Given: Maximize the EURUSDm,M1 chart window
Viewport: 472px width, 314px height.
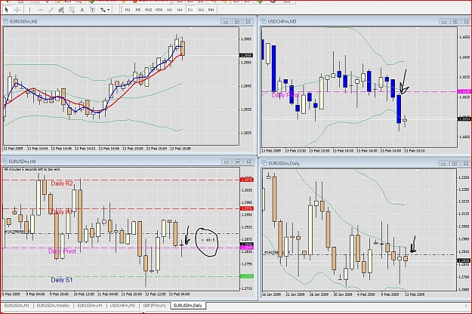Looking at the screenshot, I should coord(237,21).
